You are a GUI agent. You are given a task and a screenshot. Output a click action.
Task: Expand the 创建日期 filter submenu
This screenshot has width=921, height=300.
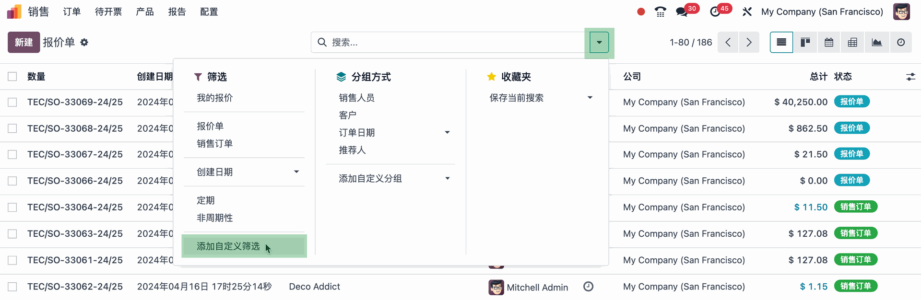(x=296, y=172)
